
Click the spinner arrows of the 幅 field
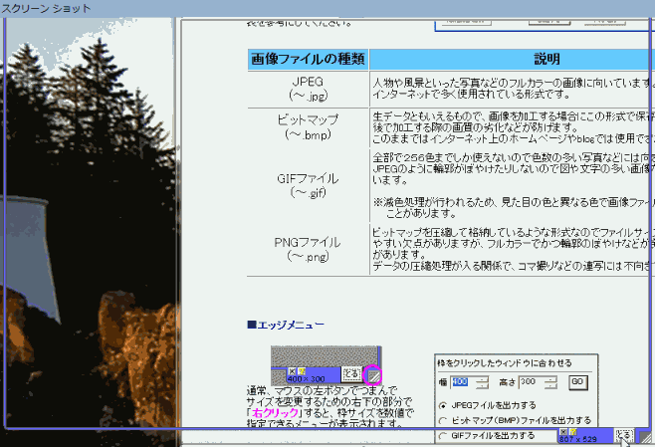(x=482, y=382)
